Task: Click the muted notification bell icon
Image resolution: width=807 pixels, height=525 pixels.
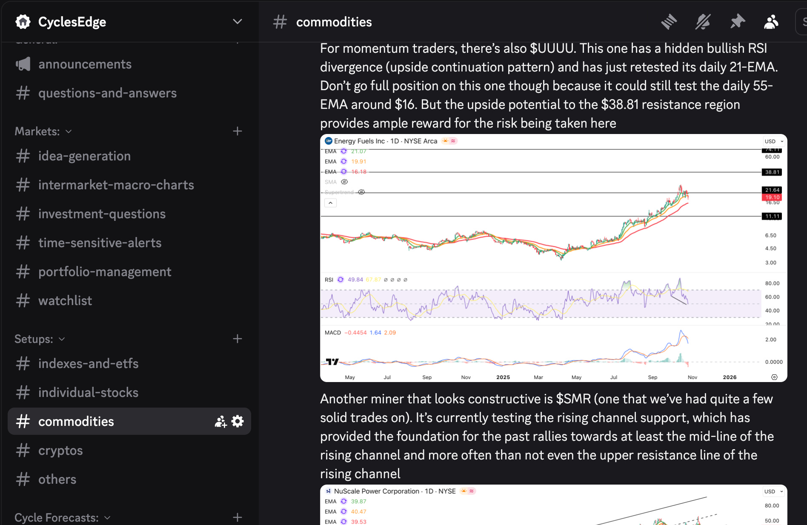Action: (703, 22)
